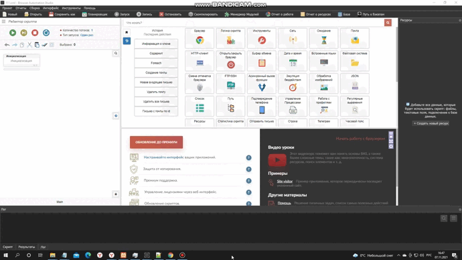Screen dimensions: 462x260
Task: Open the Буфер обмена clipboard module
Action: click(262, 61)
